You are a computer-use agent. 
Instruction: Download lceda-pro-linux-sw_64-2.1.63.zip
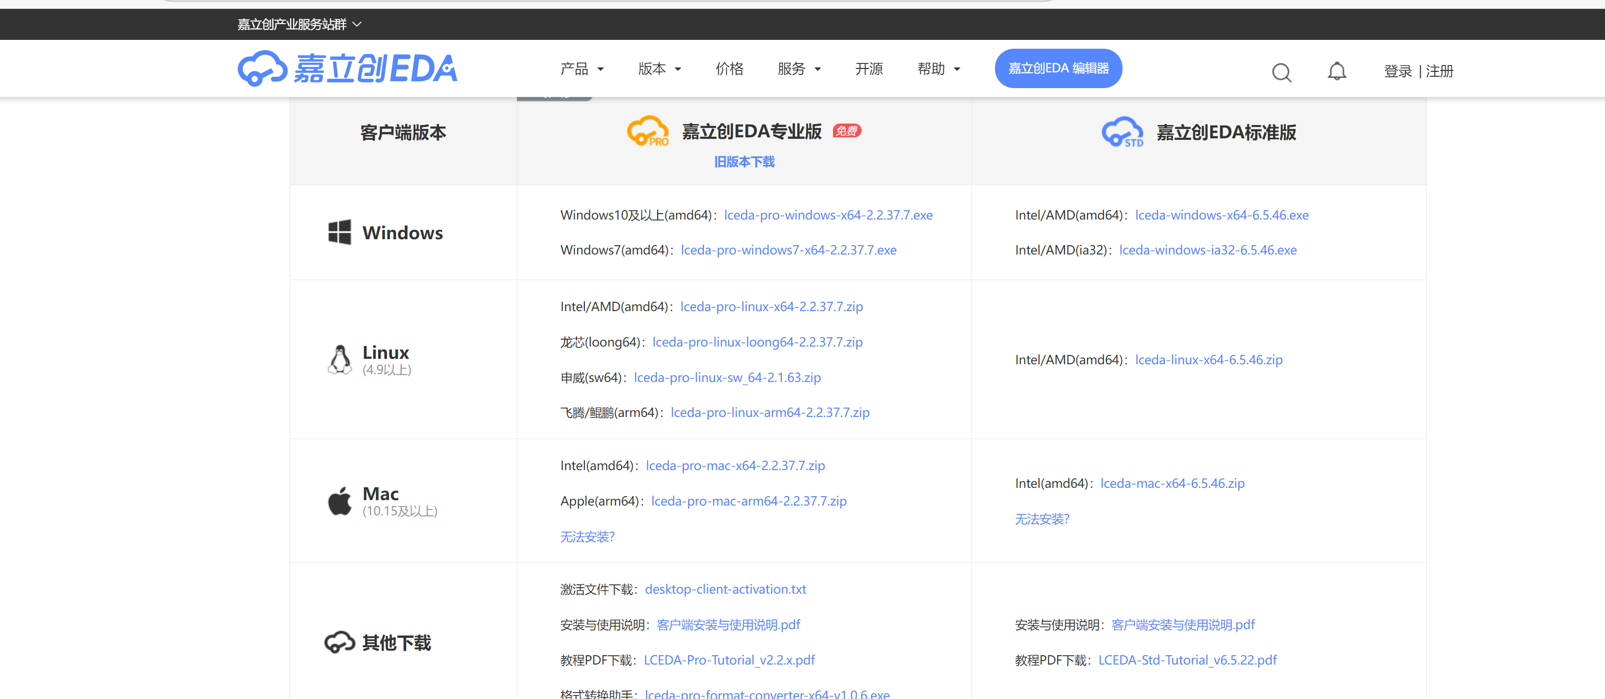point(727,378)
